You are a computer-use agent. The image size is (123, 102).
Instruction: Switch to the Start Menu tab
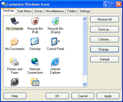pyautogui.click(x=24, y=11)
